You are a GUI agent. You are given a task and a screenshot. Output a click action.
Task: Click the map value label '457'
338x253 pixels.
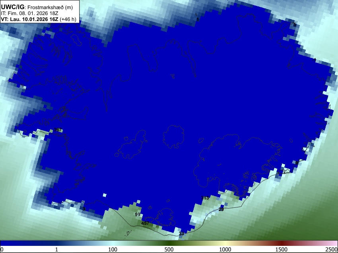(145, 223)
